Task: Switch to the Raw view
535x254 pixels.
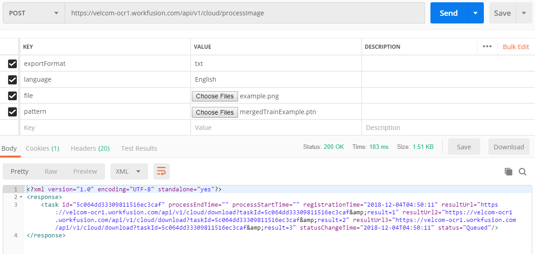Action: tap(51, 171)
